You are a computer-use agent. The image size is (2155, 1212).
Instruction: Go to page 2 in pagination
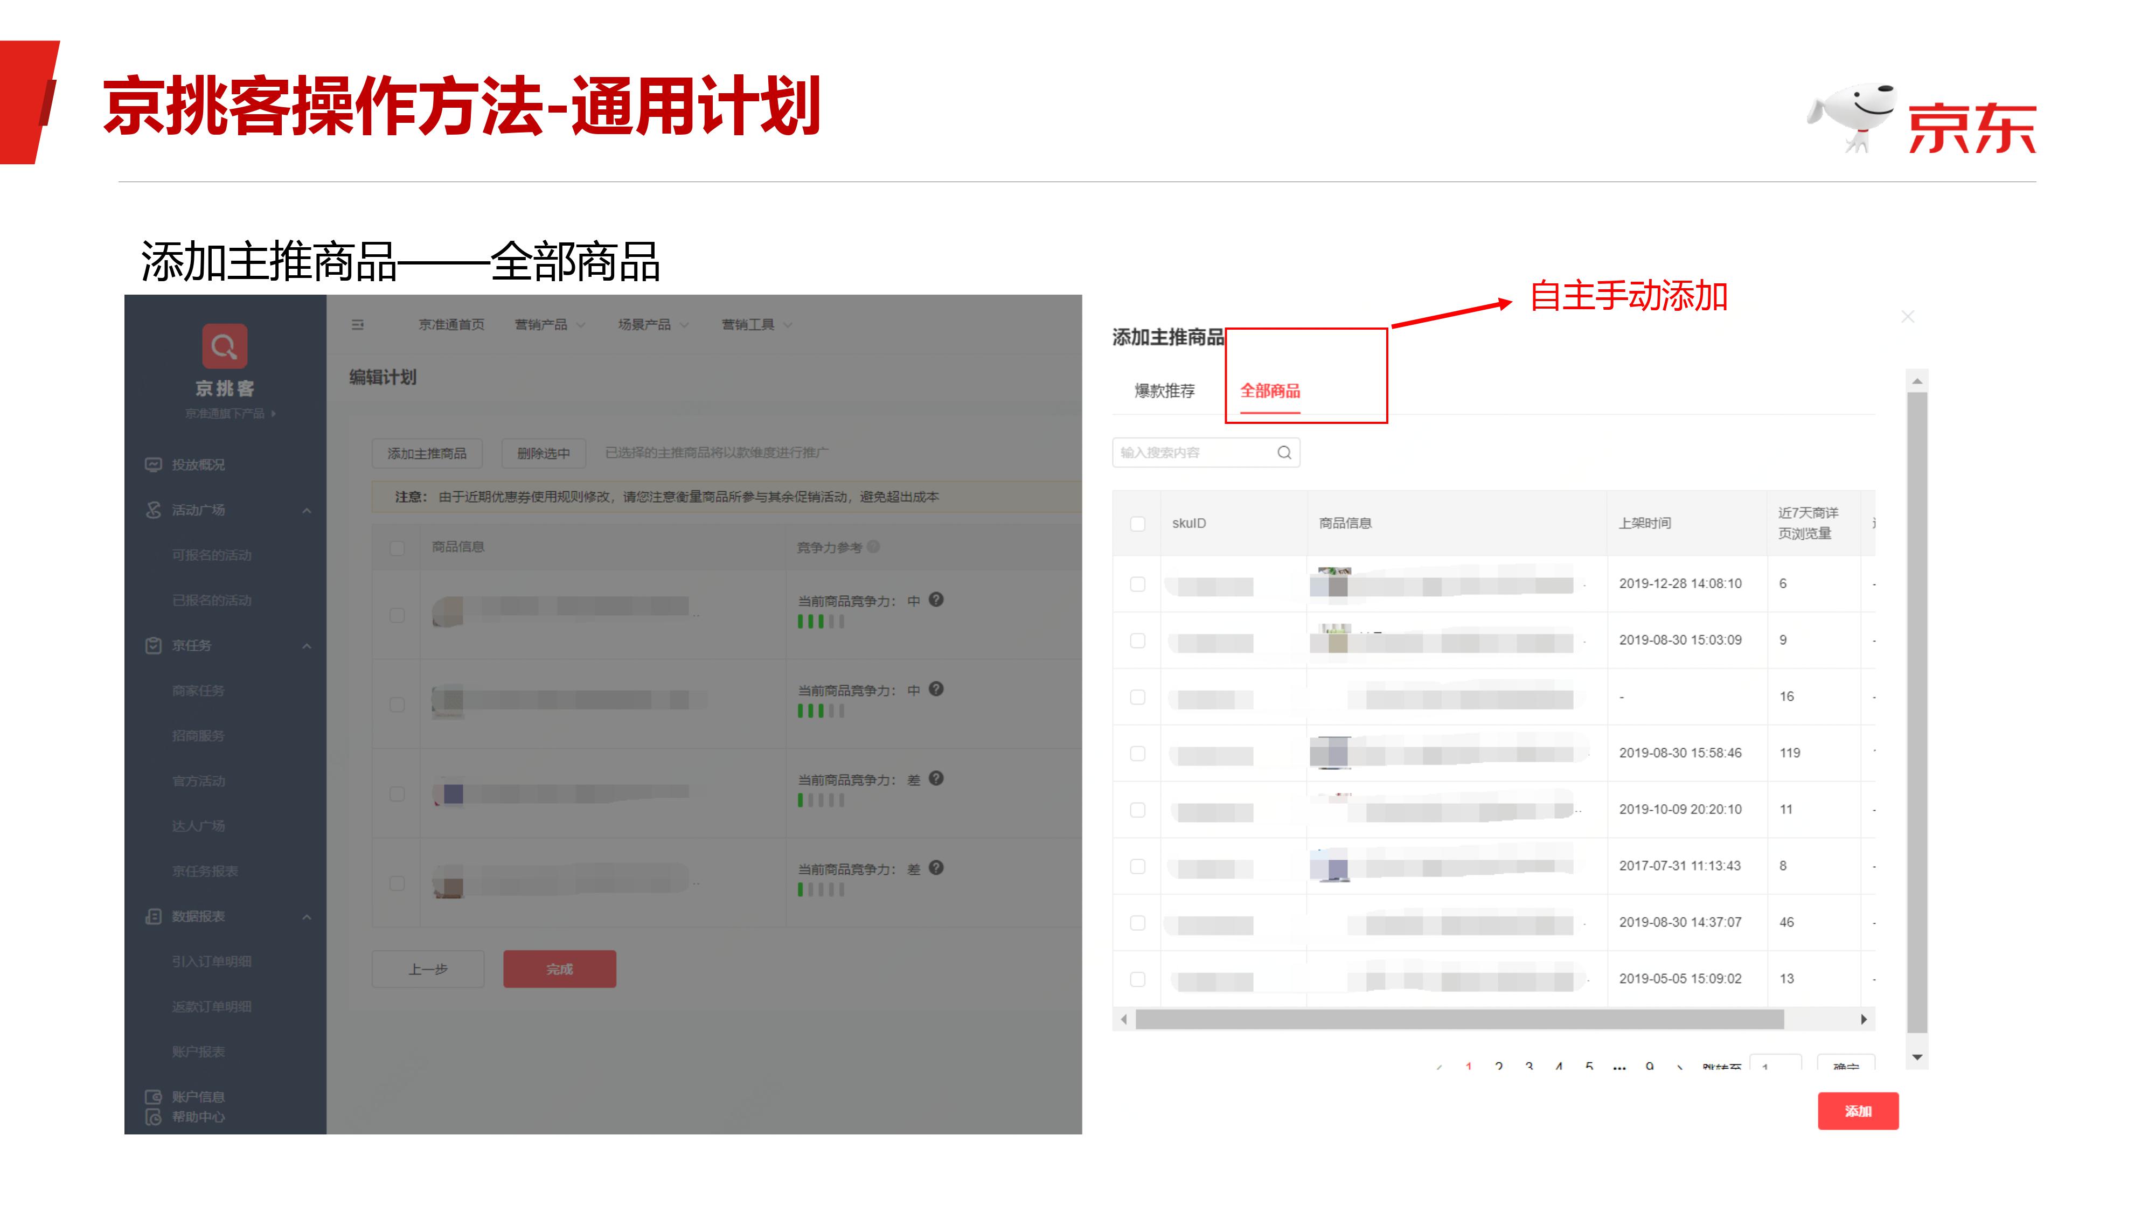tap(1499, 1067)
